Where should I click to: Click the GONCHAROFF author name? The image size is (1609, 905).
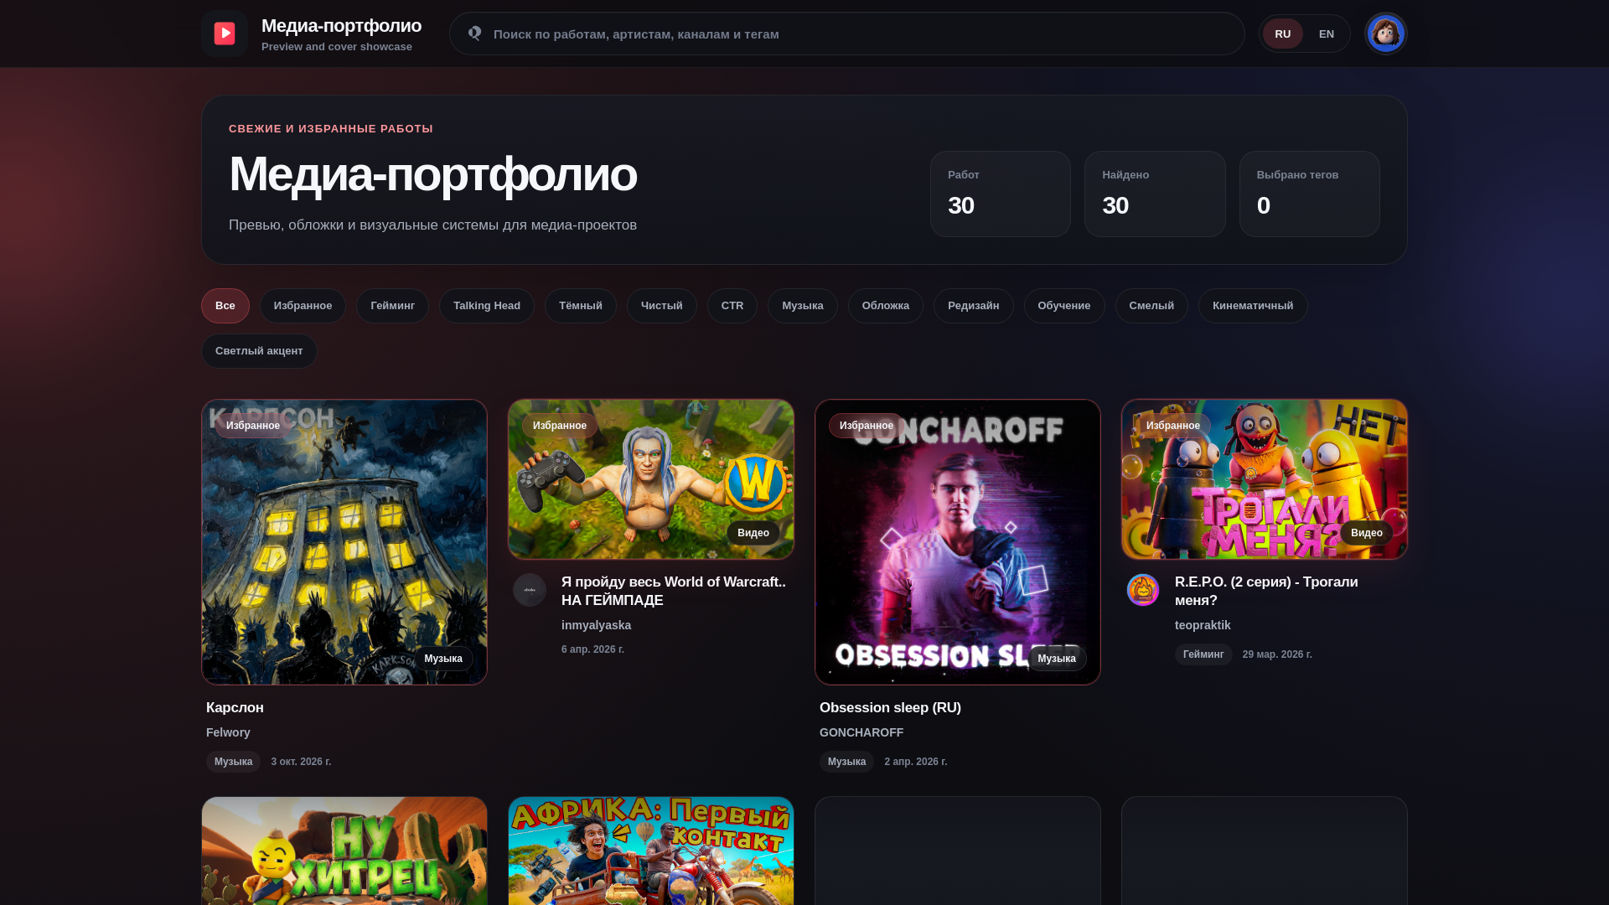861,732
